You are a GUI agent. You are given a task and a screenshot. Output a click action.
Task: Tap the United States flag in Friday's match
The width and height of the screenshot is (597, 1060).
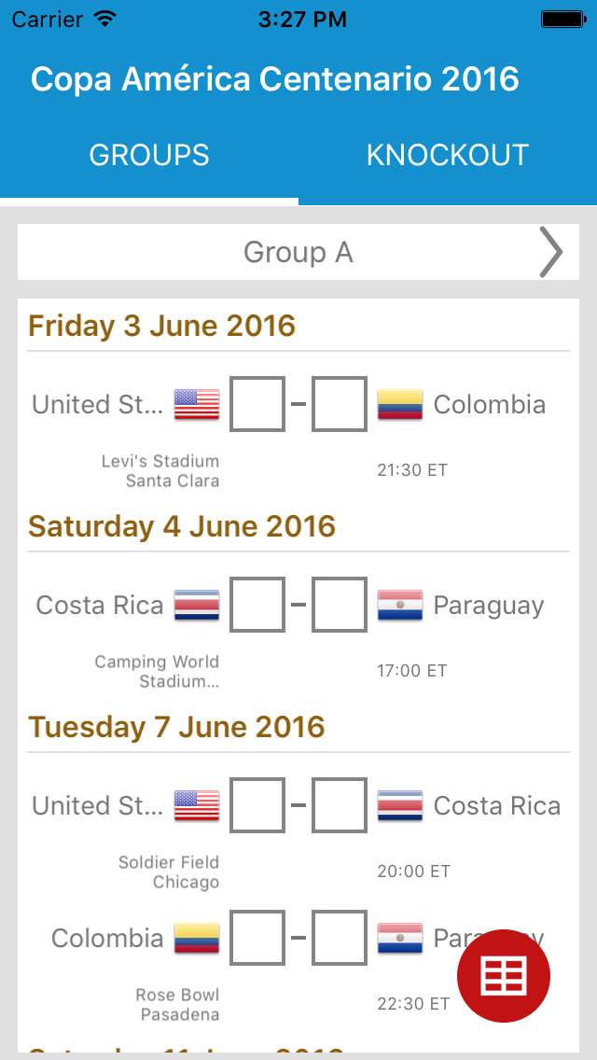[x=197, y=405]
